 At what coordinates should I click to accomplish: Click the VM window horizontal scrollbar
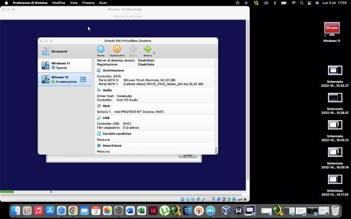pyautogui.click(x=121, y=195)
